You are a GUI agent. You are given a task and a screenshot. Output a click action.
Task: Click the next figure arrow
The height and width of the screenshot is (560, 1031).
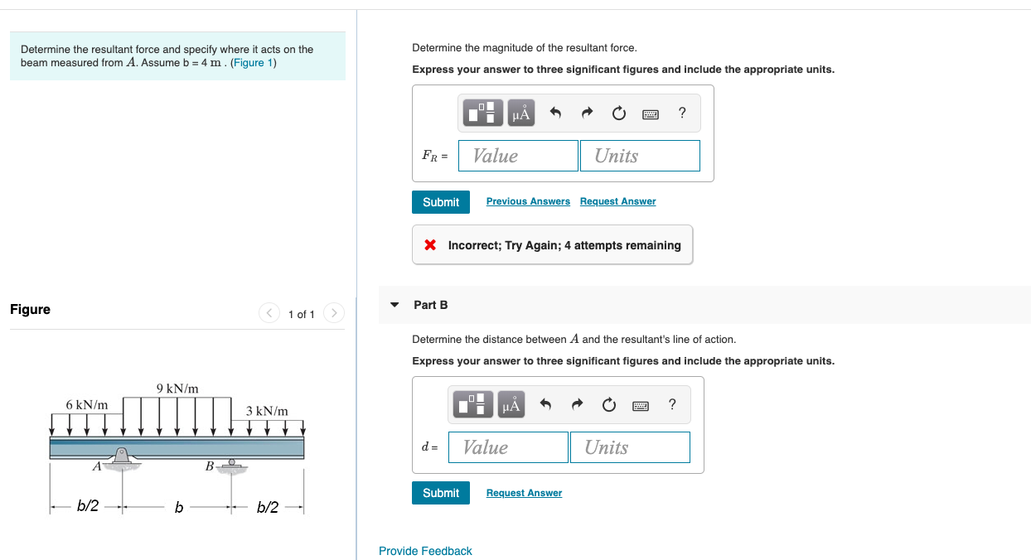click(333, 313)
